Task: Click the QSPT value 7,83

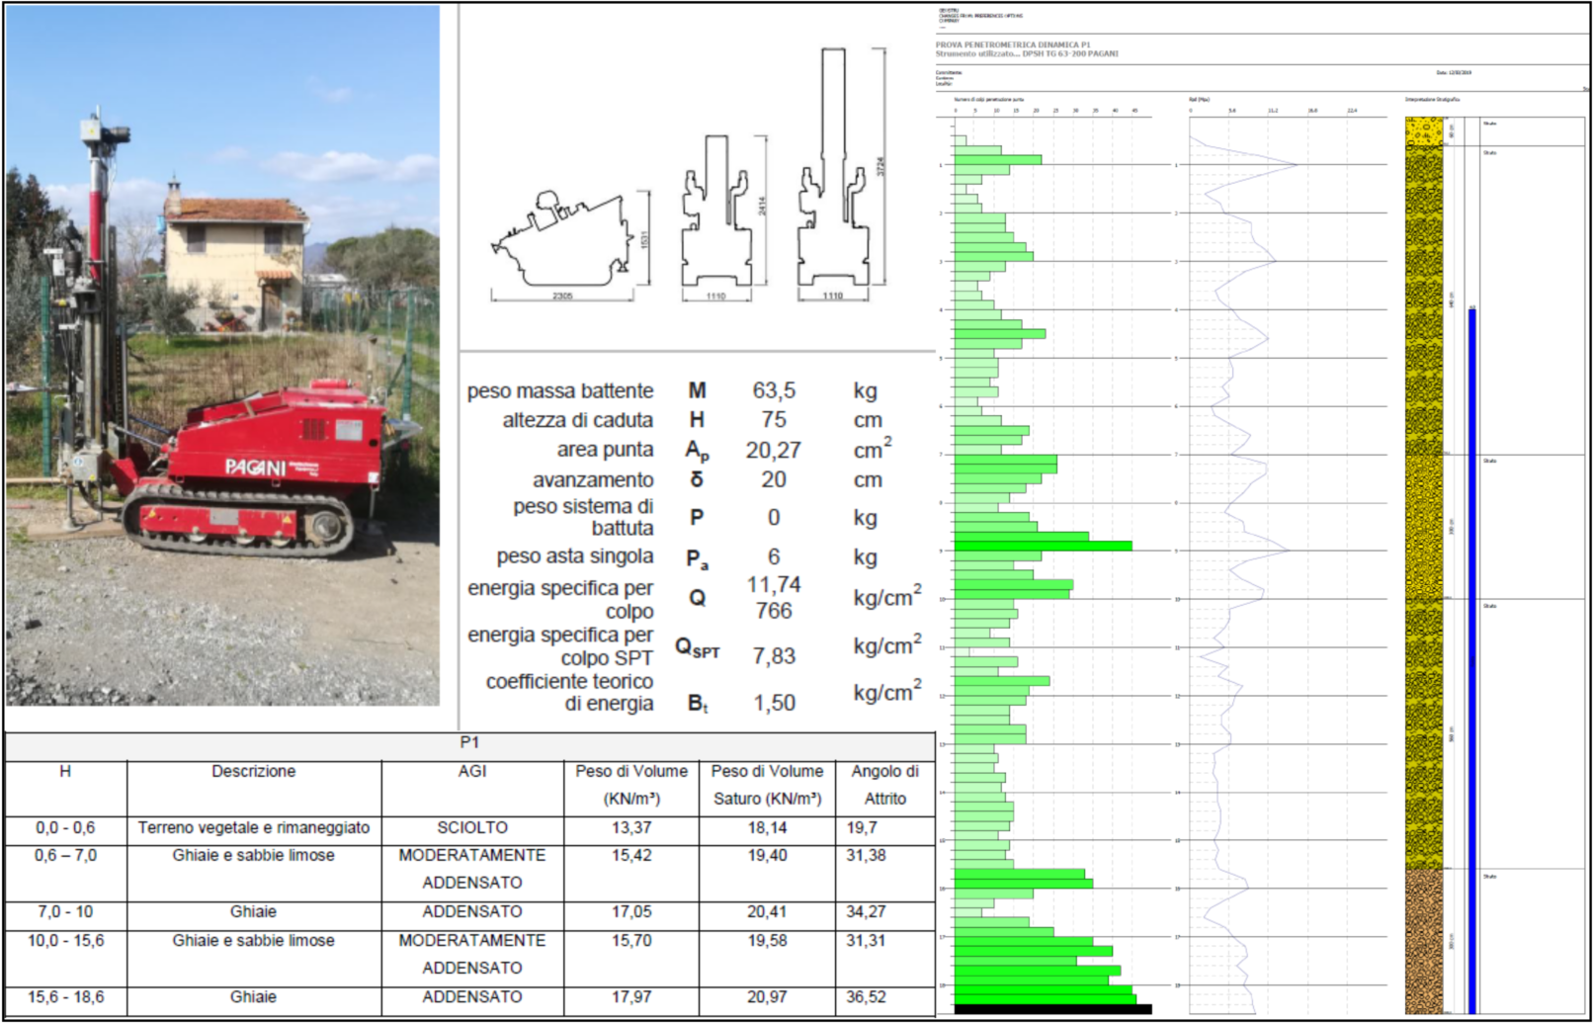Action: click(x=774, y=656)
